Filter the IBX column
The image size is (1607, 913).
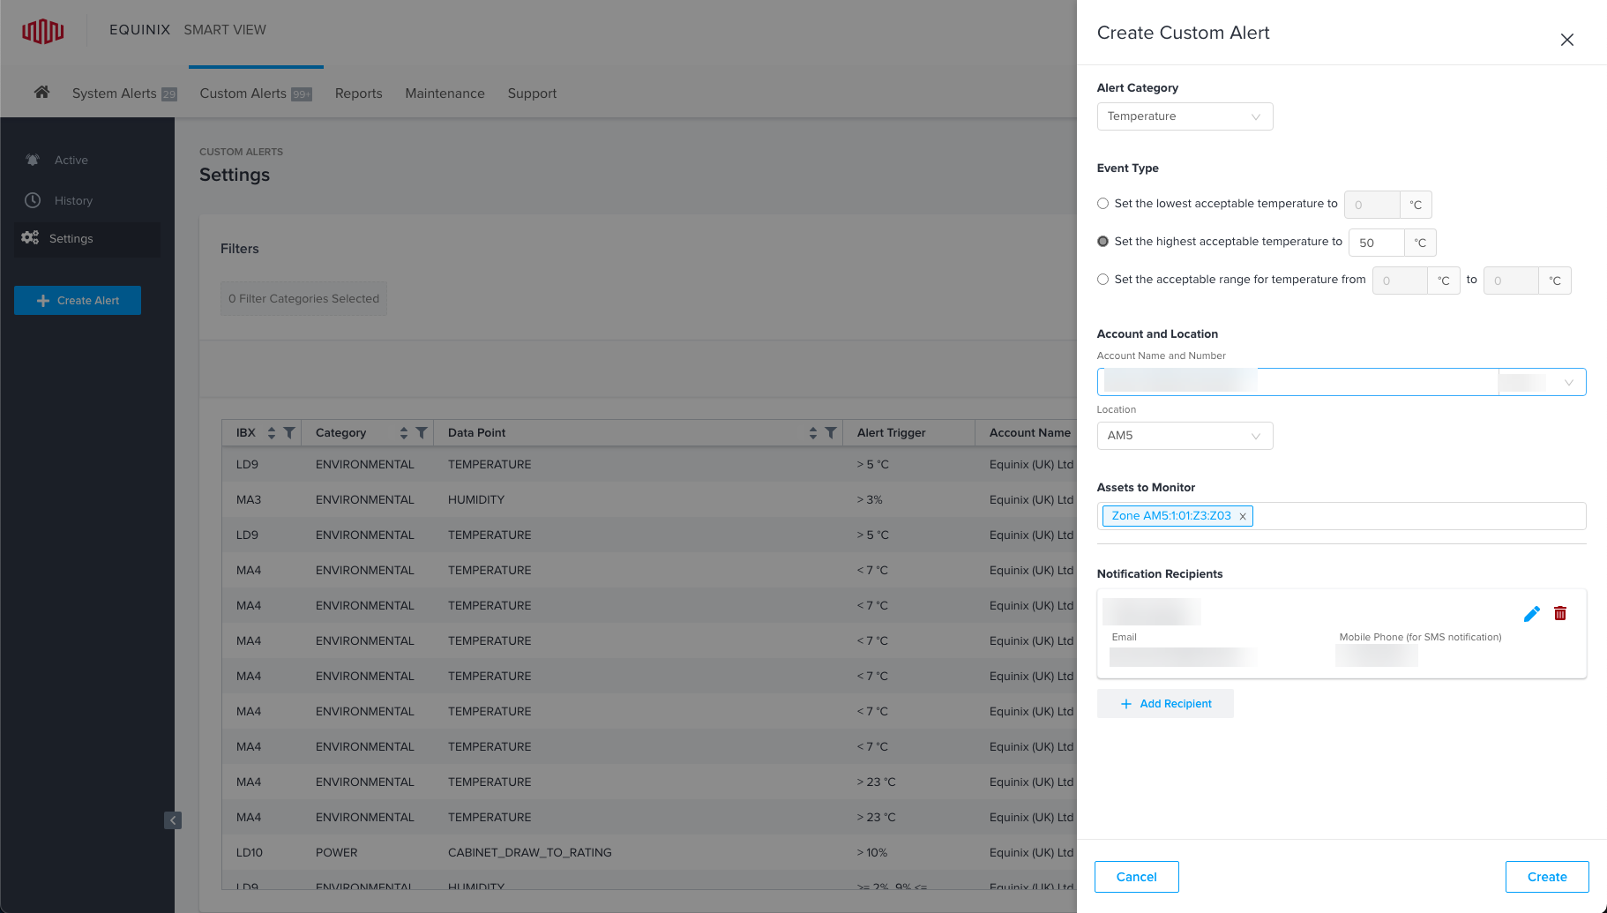click(x=289, y=433)
